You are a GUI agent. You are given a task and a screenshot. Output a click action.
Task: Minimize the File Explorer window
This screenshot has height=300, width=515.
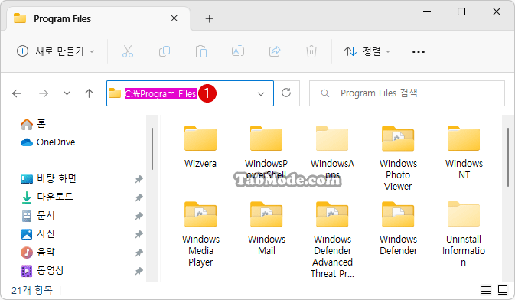tap(427, 11)
